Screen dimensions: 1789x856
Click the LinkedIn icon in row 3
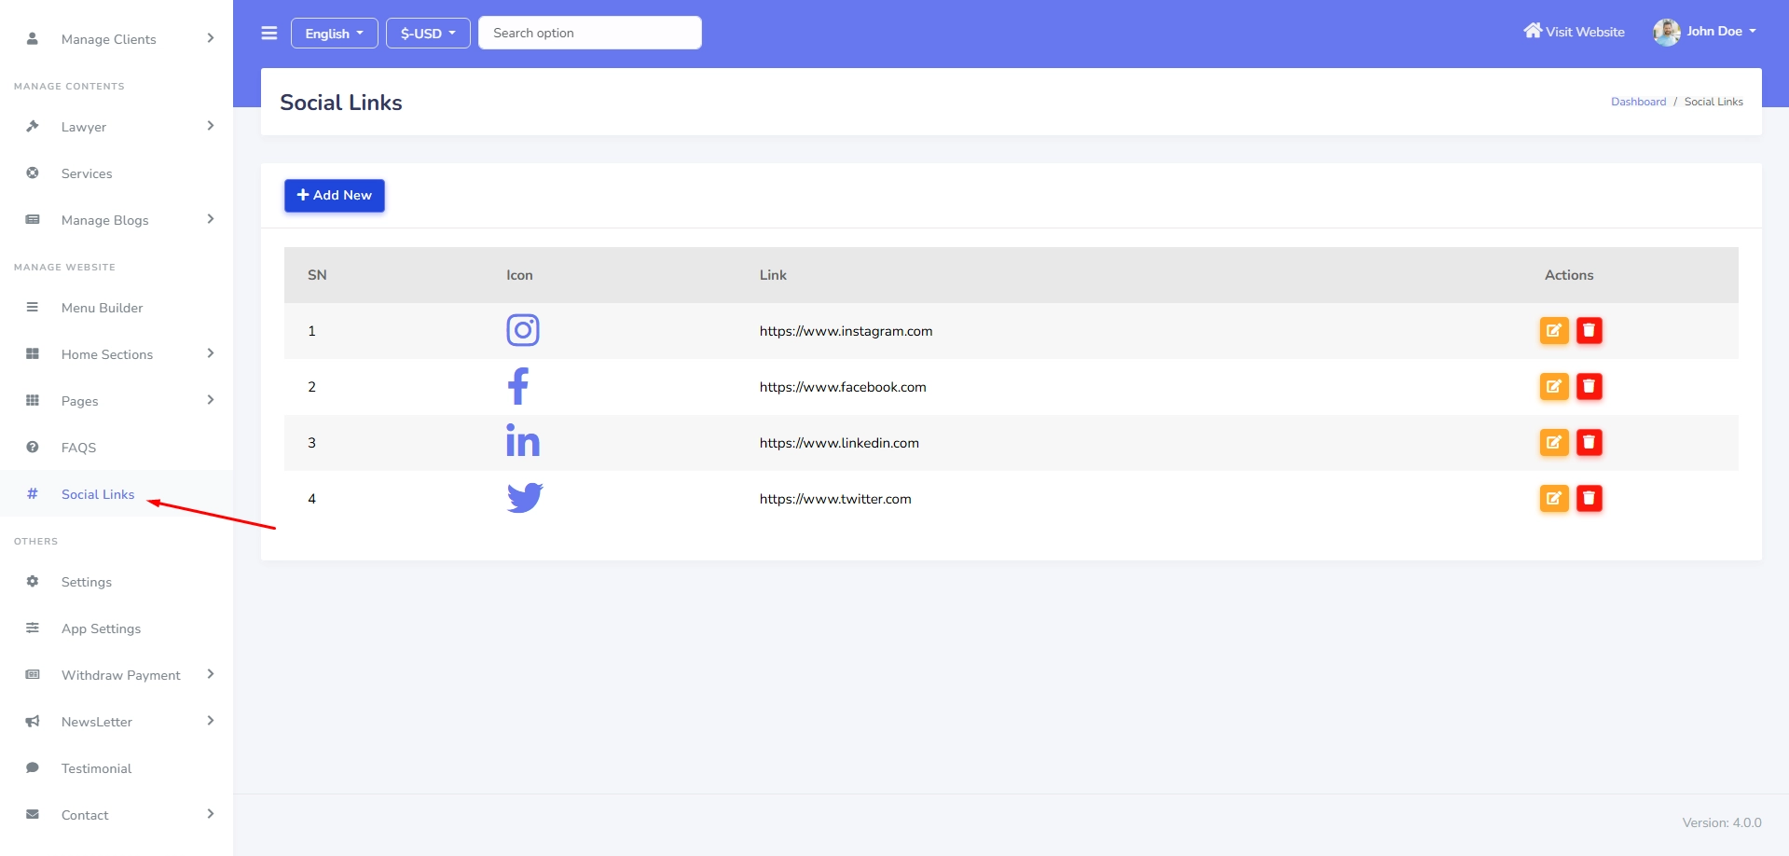click(523, 440)
